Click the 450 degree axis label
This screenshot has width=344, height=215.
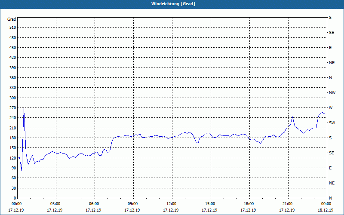12,48
